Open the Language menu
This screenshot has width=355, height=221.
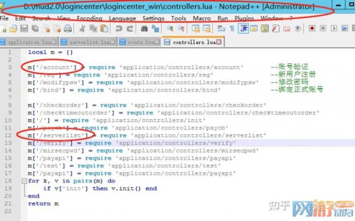(122, 18)
